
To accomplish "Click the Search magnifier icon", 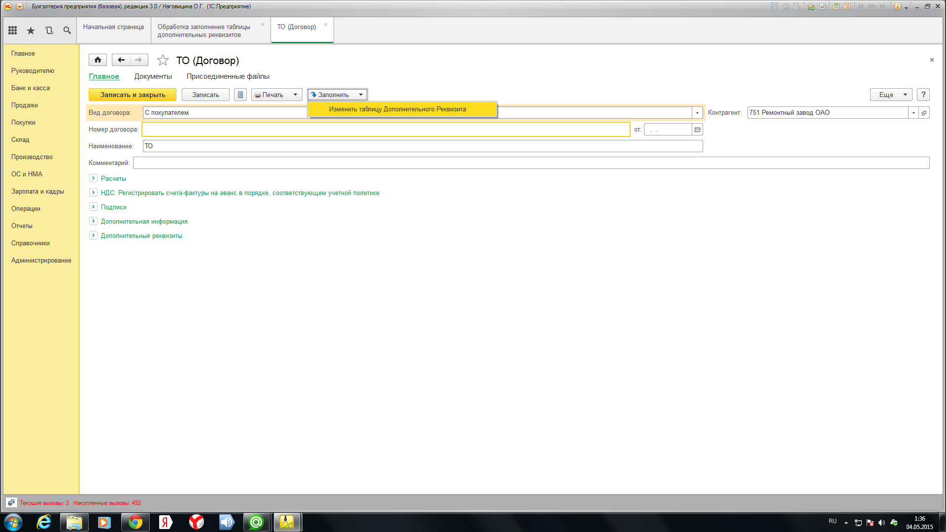I will coord(67,31).
